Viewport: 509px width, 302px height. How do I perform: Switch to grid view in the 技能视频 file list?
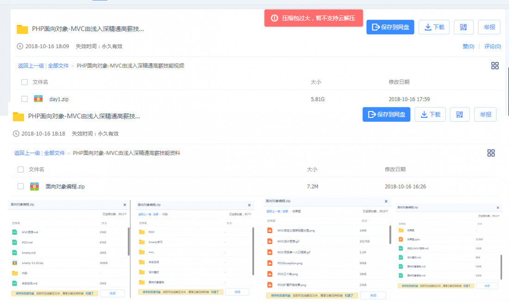[495, 66]
